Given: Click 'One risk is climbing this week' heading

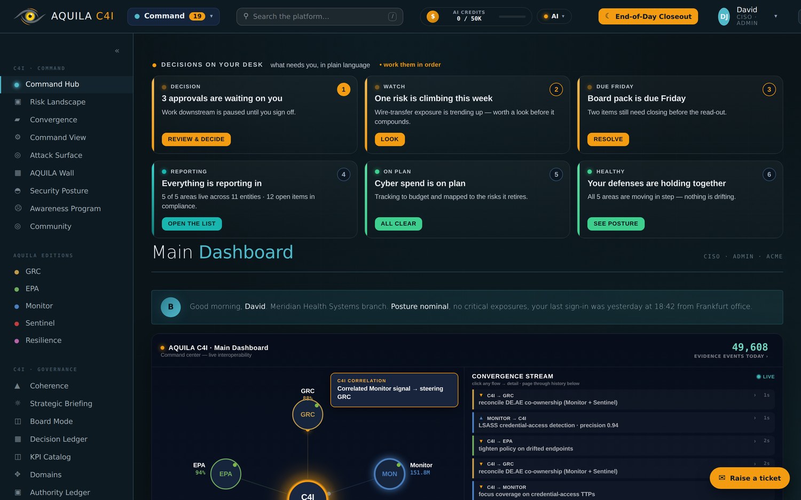Looking at the screenshot, I should click(434, 98).
